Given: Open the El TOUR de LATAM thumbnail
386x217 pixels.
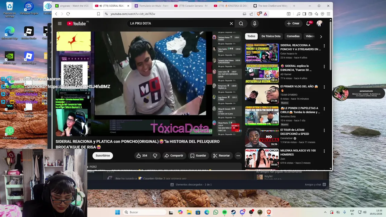Looking at the screenshot, I should [x=262, y=137].
